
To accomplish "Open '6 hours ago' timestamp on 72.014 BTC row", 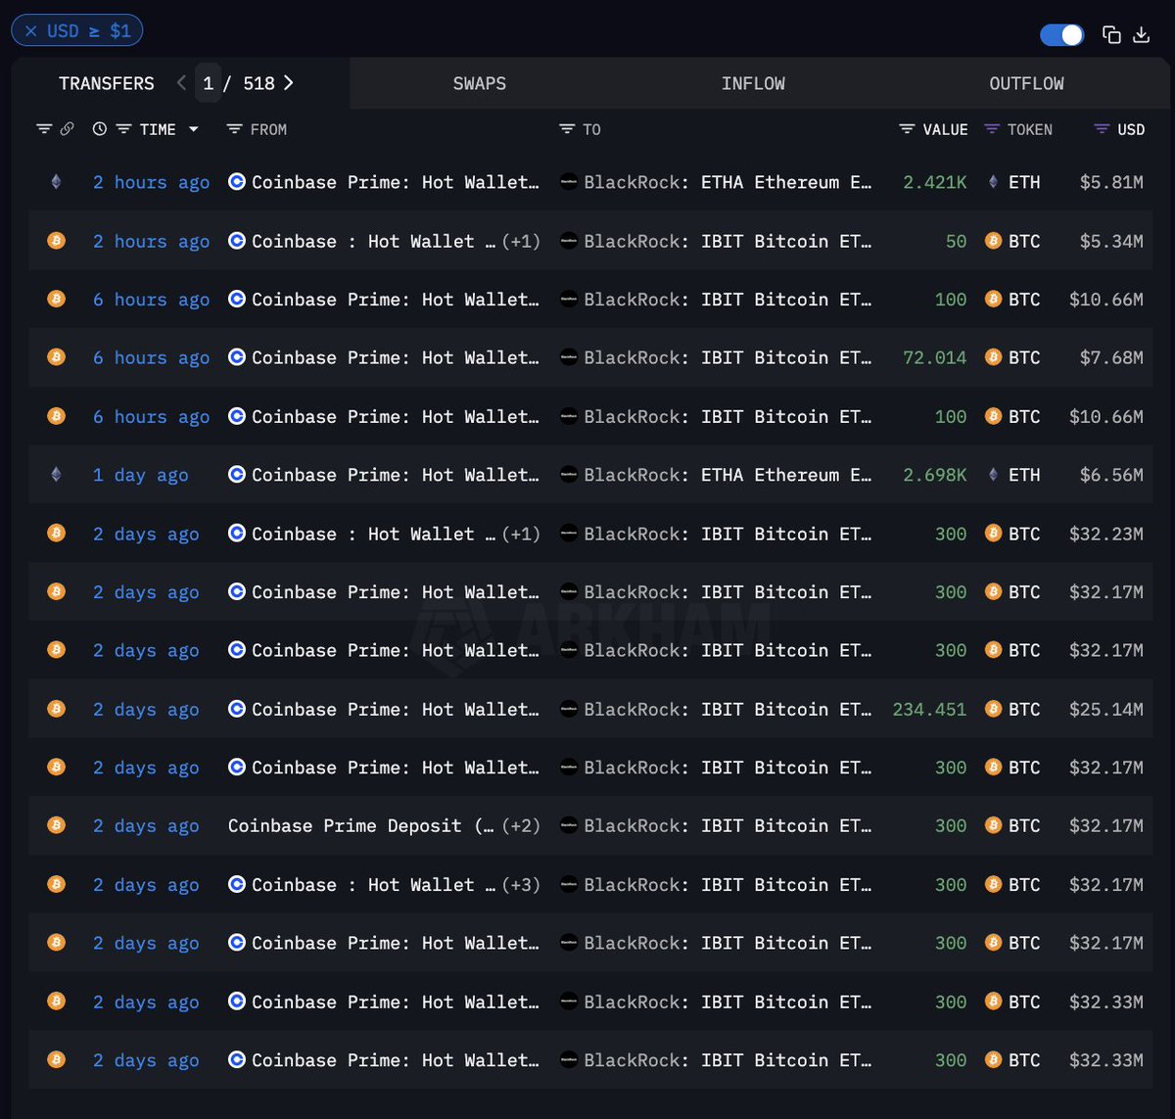I will (x=151, y=357).
